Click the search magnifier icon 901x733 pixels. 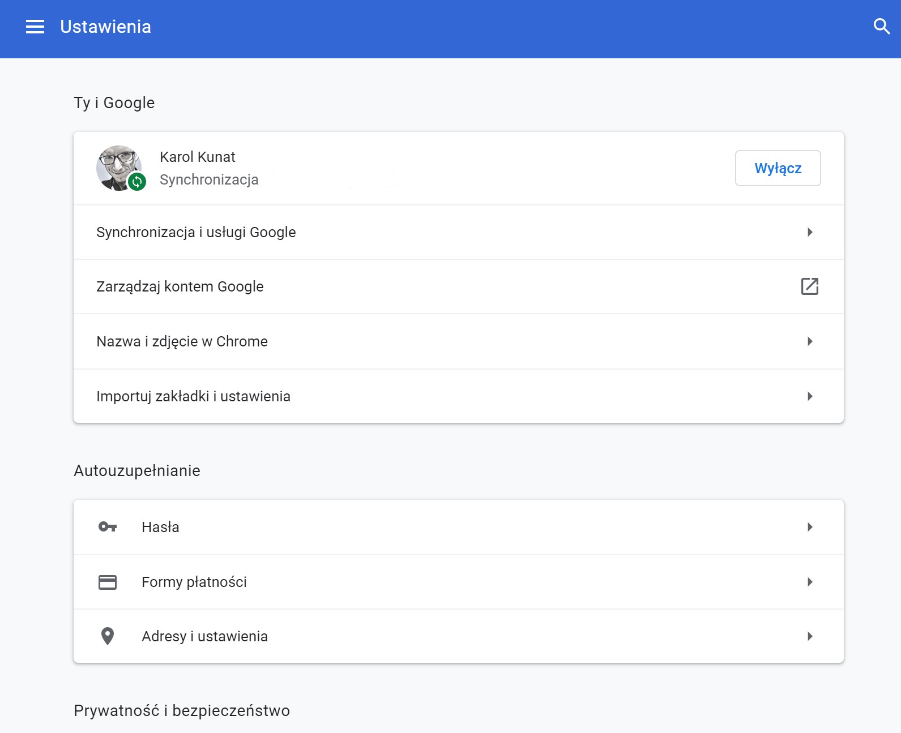click(x=882, y=26)
